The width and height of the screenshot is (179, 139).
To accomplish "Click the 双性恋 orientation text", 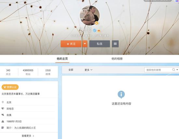I will (x=10, y=109).
